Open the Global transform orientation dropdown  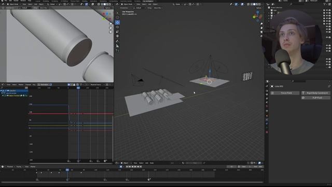177,4
